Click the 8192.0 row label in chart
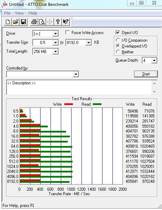The width and height of the screenshot is (162, 210). pos(13,181)
